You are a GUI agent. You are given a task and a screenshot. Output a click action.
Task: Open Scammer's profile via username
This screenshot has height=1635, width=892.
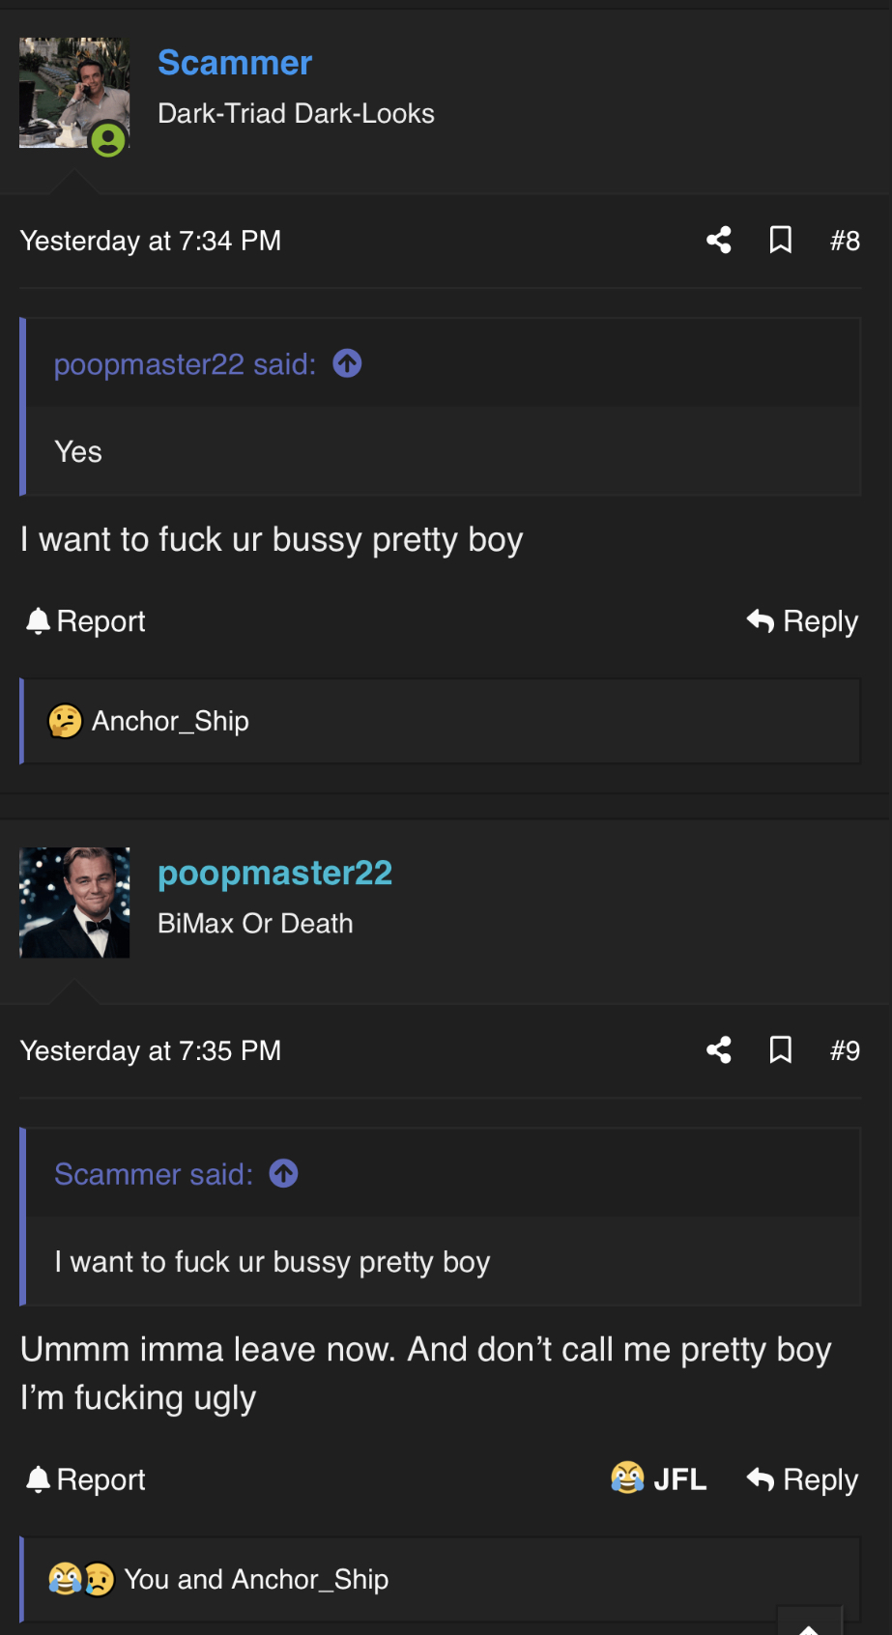235,63
